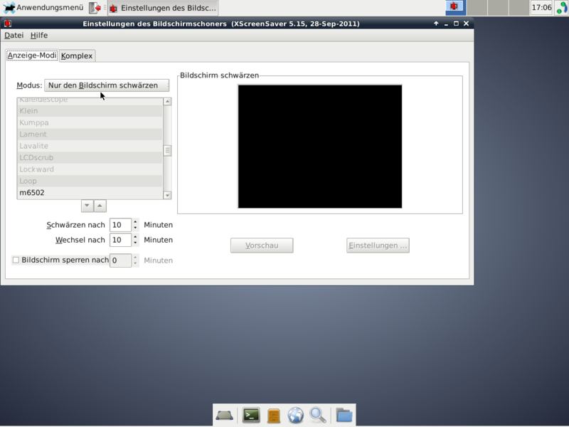Launch the web browser globe icon
This screenshot has width=569, height=427.
(296, 415)
